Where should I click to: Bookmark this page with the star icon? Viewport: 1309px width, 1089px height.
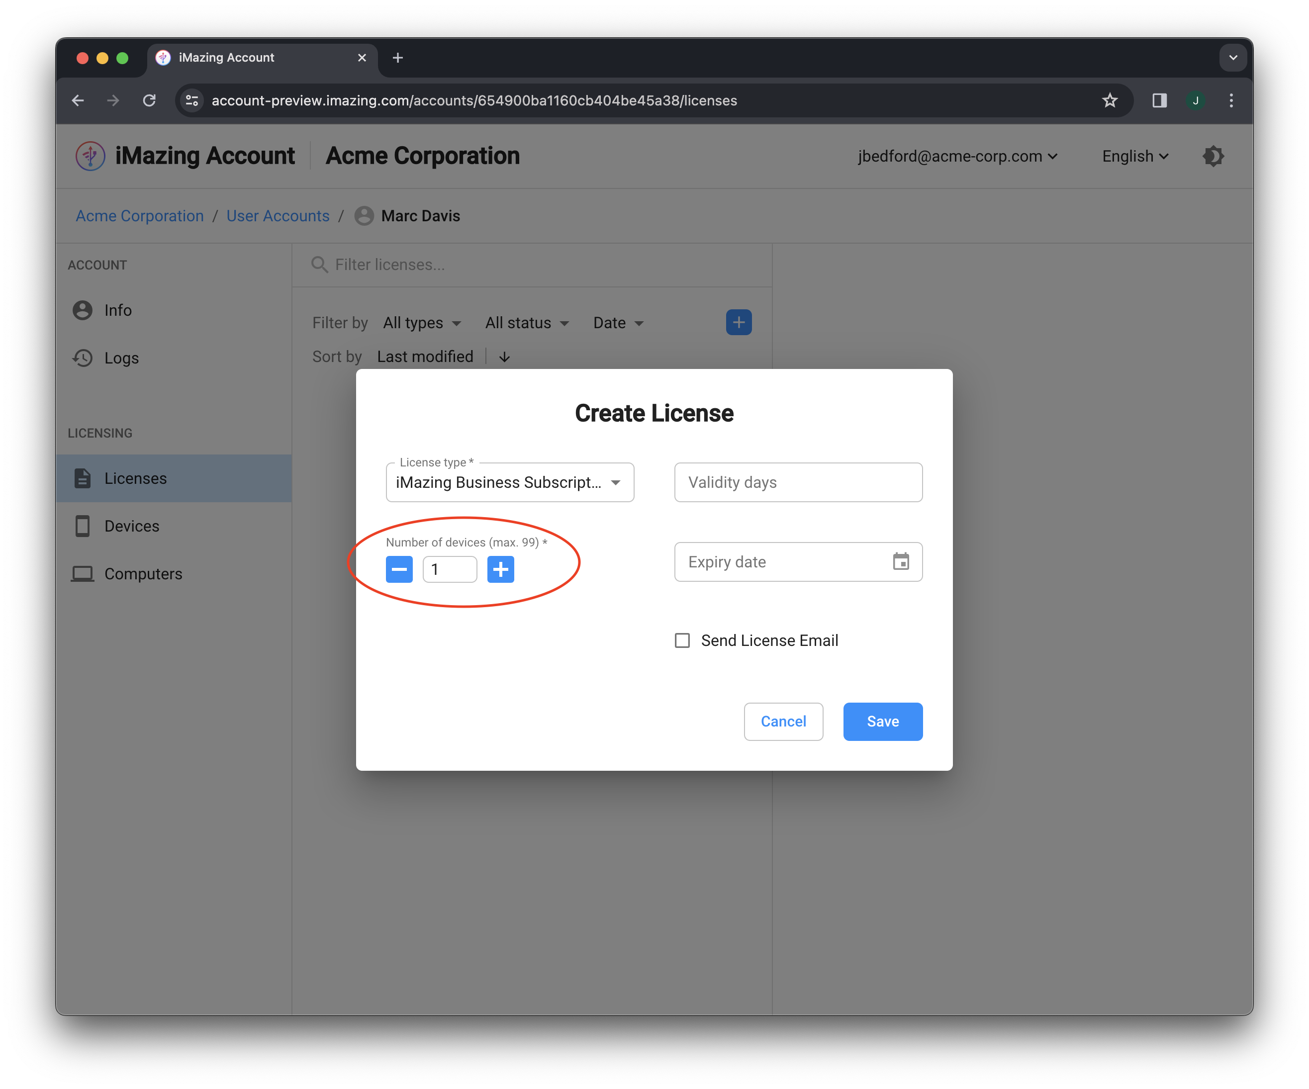point(1110,100)
